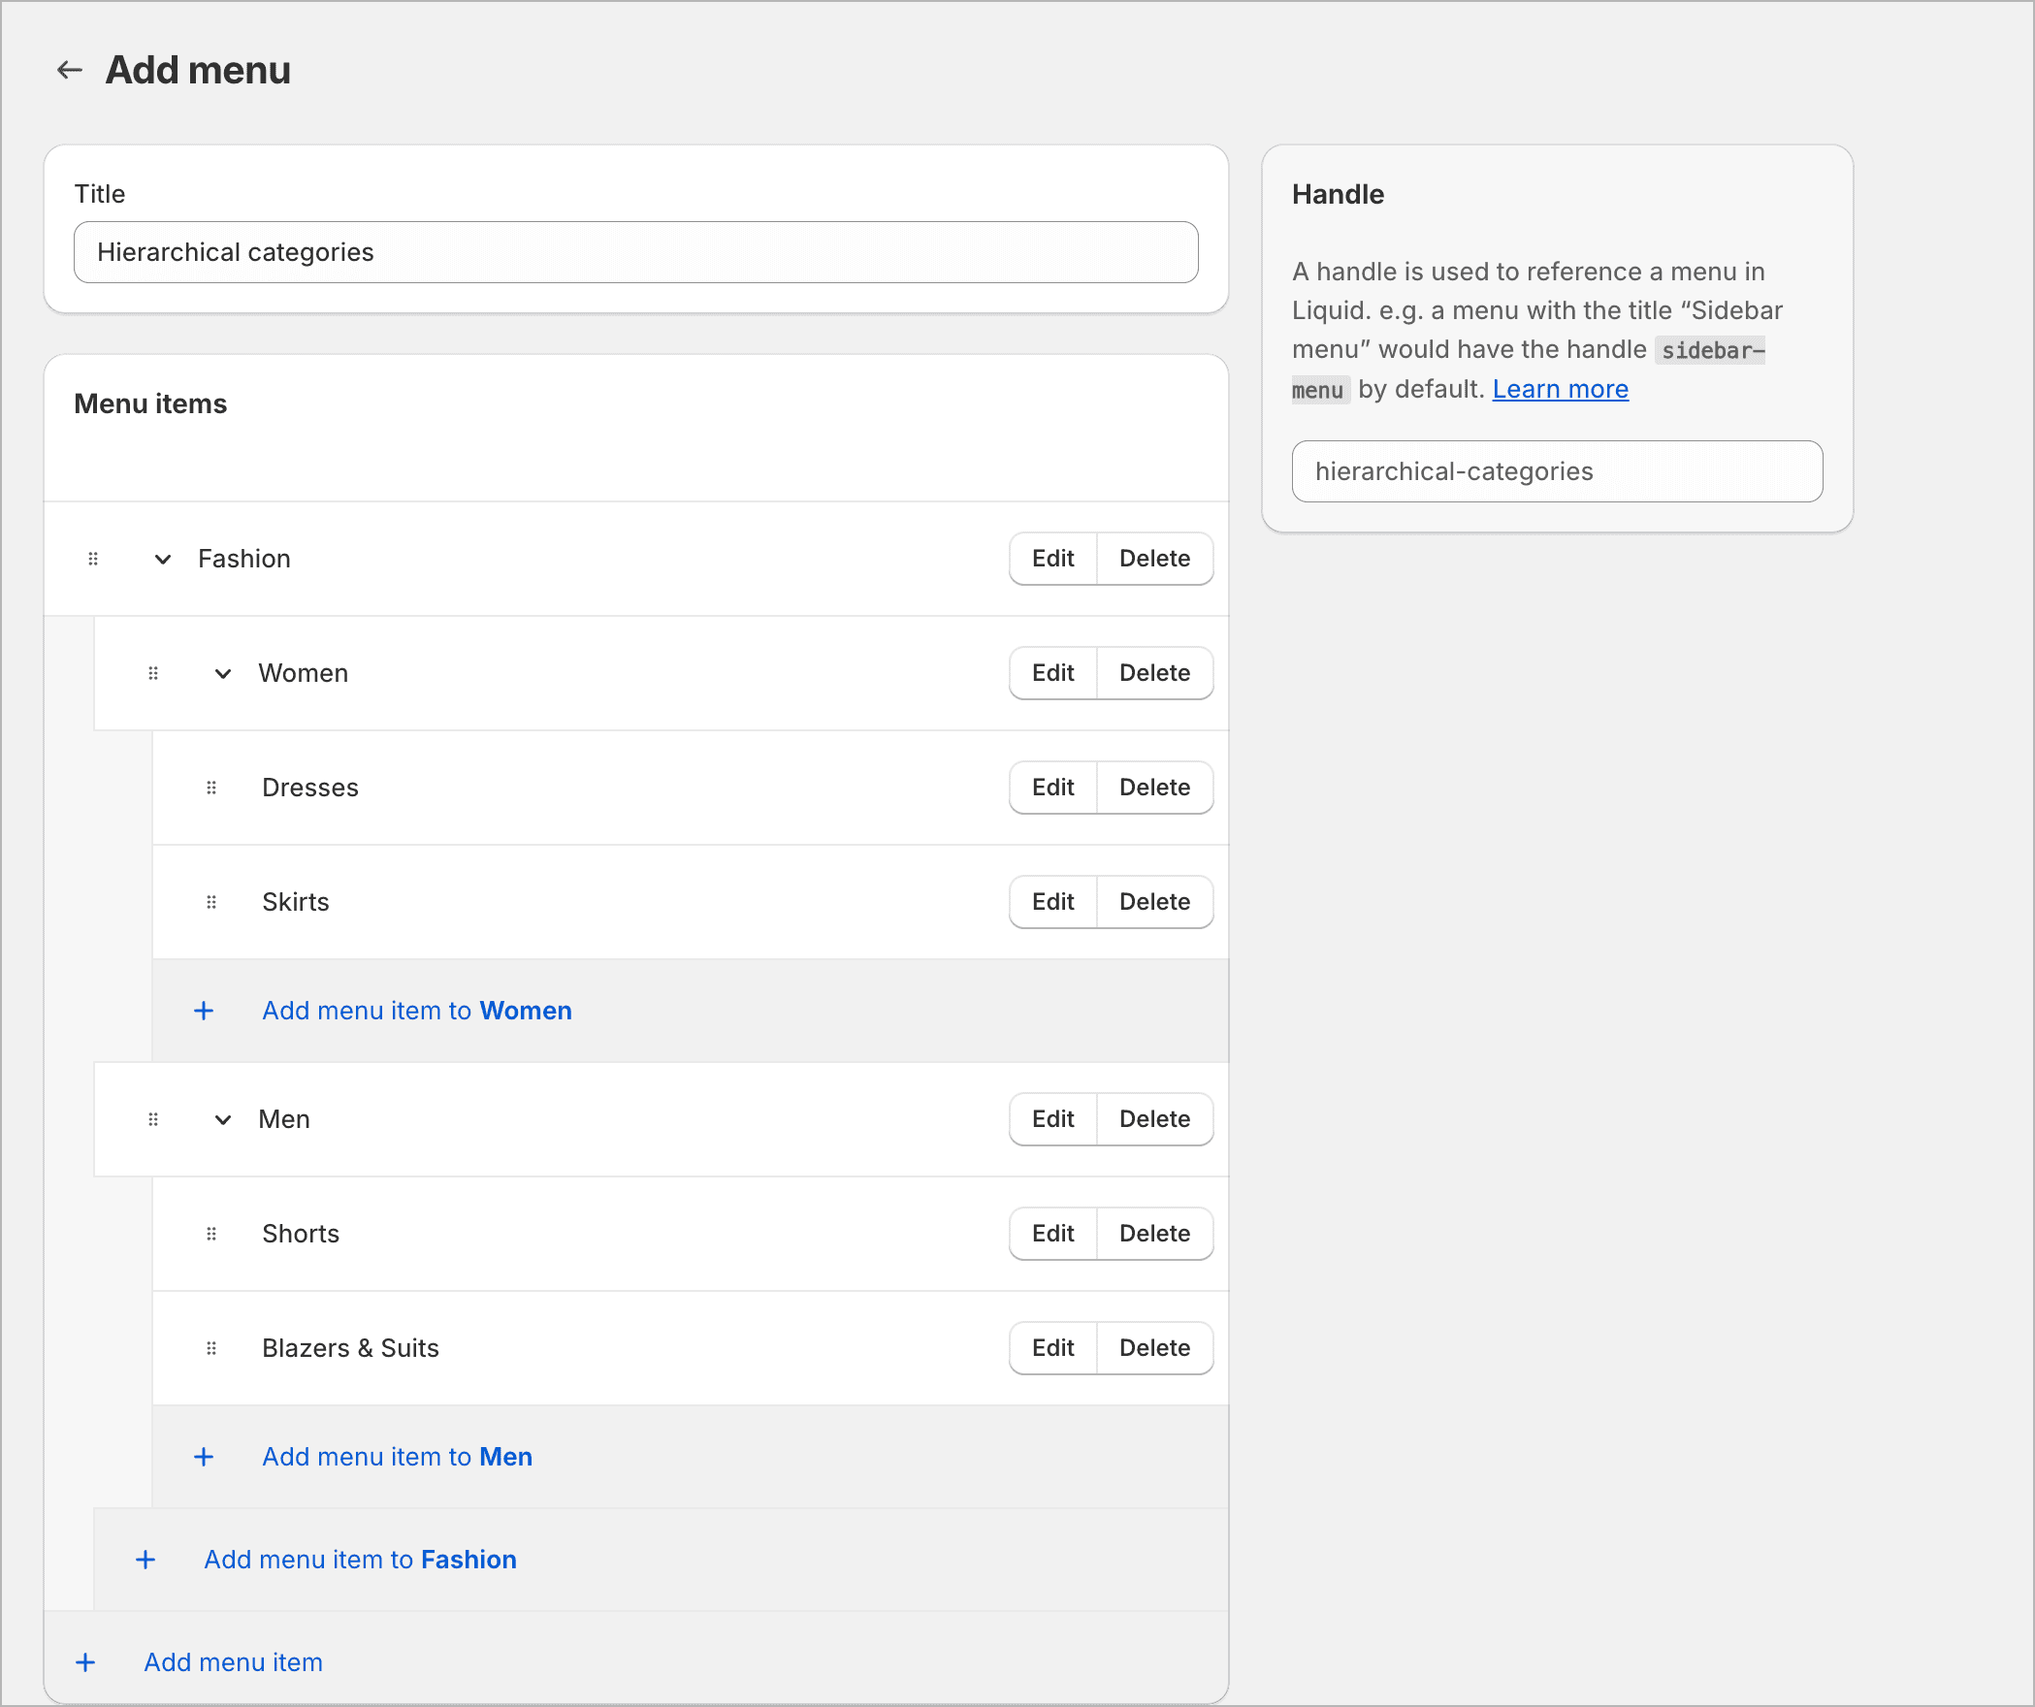Collapse the Fashion menu item
The image size is (2035, 1707).
click(x=162, y=559)
